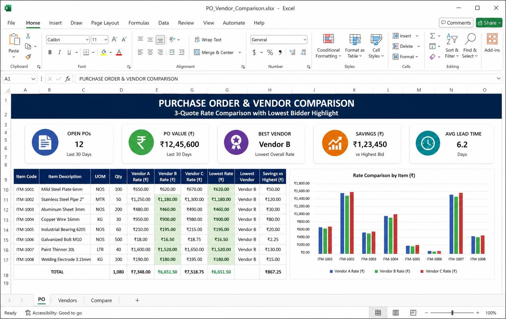Click the Format cells button

tap(405, 57)
